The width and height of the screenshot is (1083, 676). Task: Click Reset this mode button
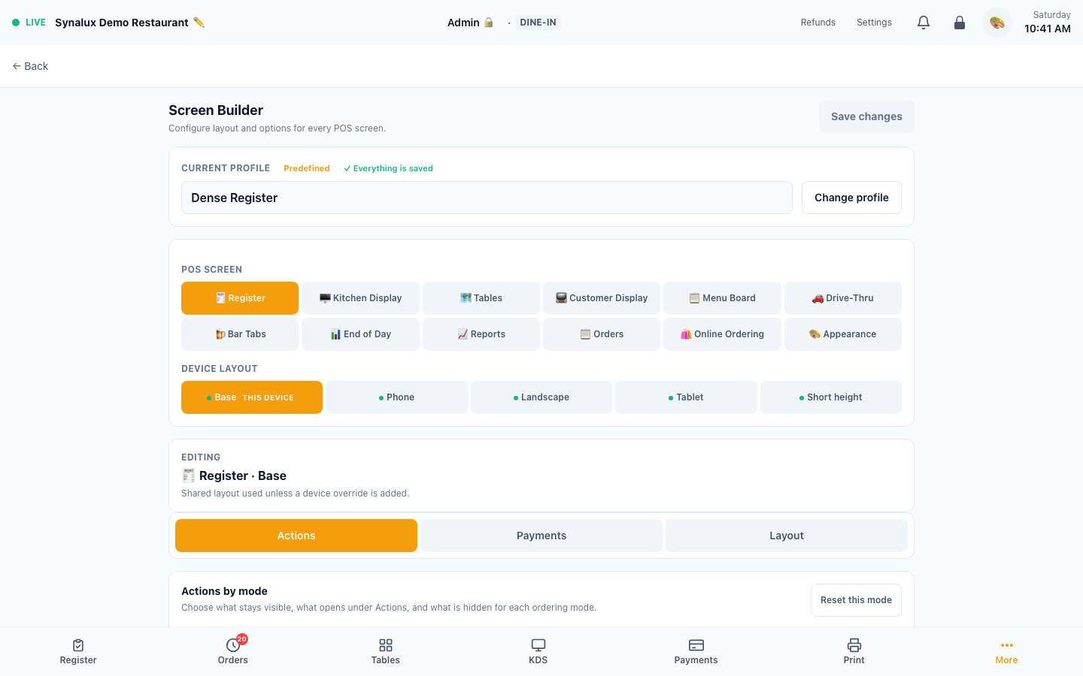coord(856,600)
